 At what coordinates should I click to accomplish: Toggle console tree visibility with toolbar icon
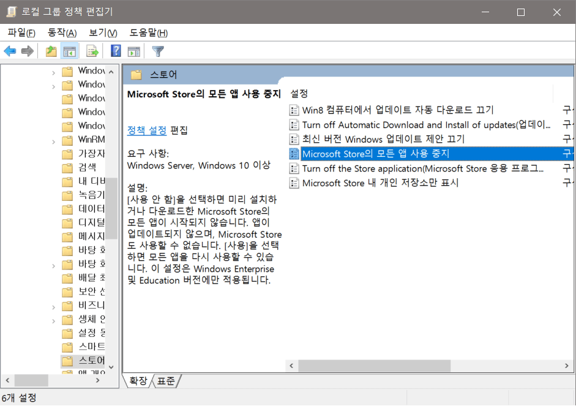(71, 51)
